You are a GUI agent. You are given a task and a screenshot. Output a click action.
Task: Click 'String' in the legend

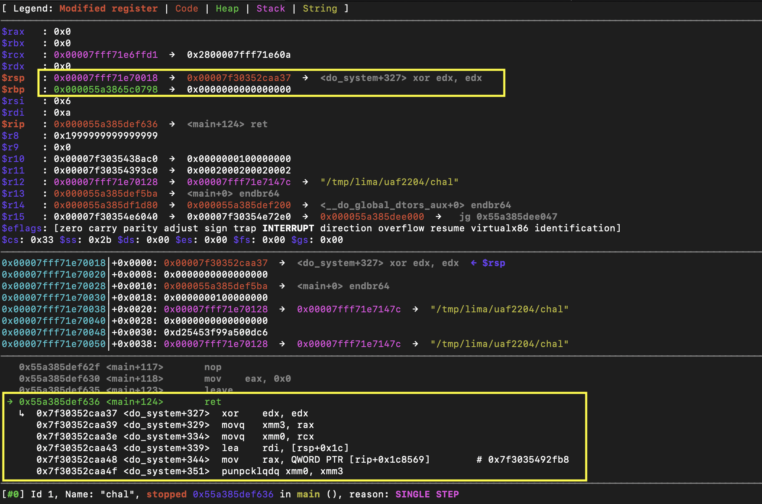click(x=320, y=9)
